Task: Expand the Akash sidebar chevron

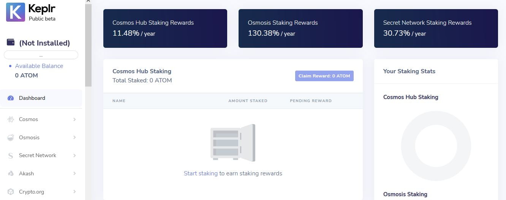Action: pos(74,173)
